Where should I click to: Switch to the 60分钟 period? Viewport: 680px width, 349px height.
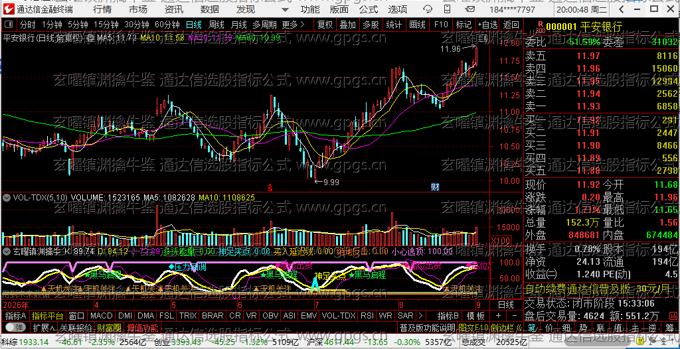167,25
